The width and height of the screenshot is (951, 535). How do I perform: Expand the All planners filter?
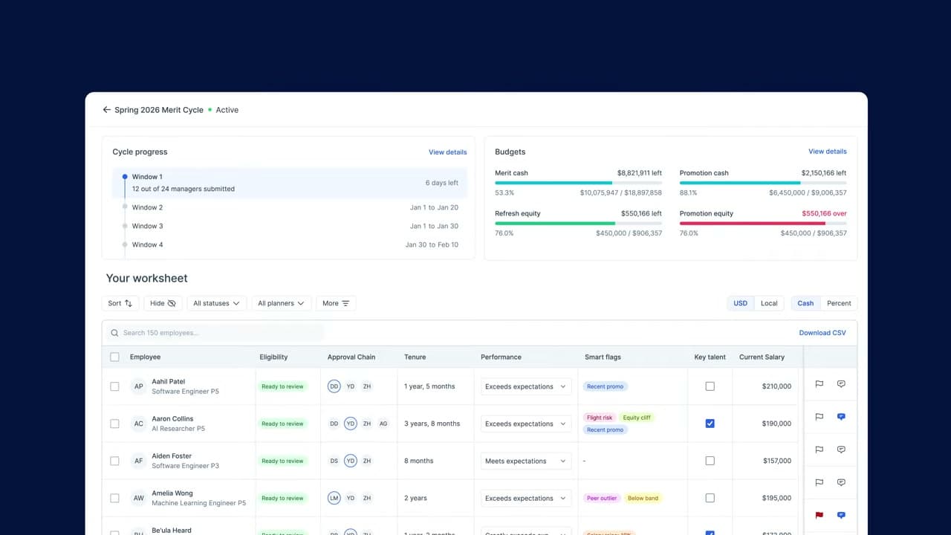click(x=281, y=303)
